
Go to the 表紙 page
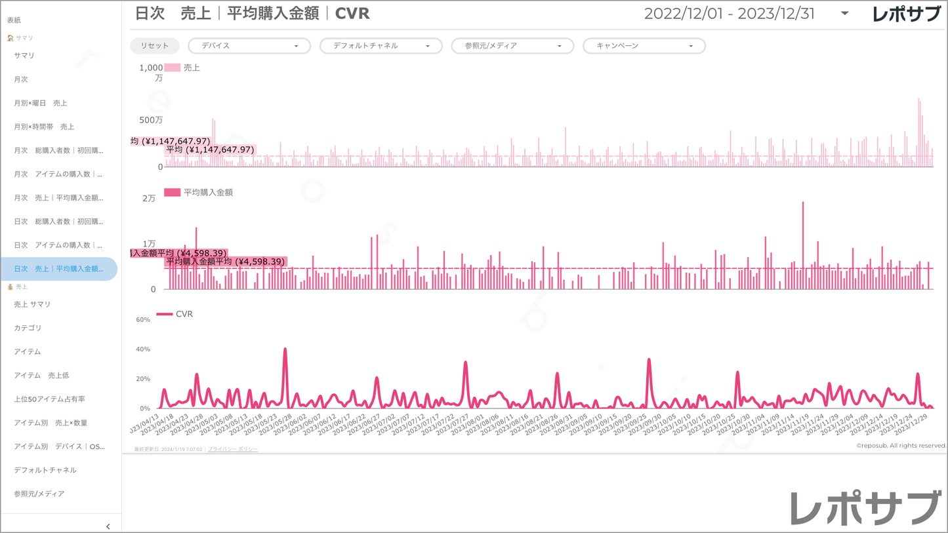coord(14,20)
